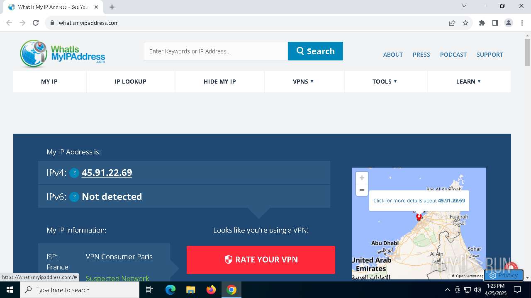Viewport: 531px width, 298px height.
Task: Open the Privacy settings button
Action: [503, 275]
